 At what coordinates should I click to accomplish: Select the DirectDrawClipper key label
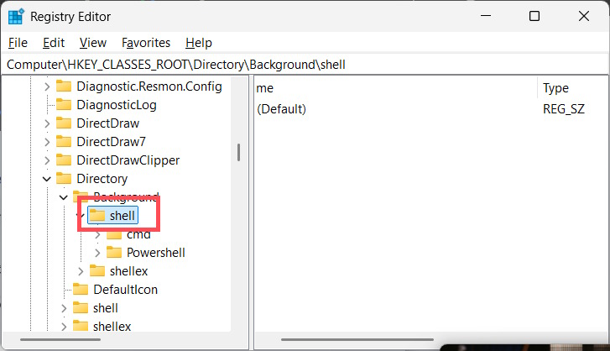point(128,160)
